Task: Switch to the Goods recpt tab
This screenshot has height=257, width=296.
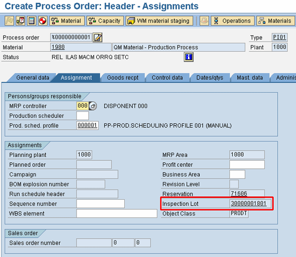Action: pyautogui.click(x=122, y=77)
